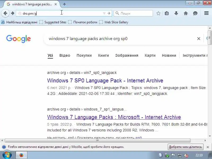Screen dimensions: 212x159
Task: Click the browser Back arrow button
Action: [x=5, y=13]
